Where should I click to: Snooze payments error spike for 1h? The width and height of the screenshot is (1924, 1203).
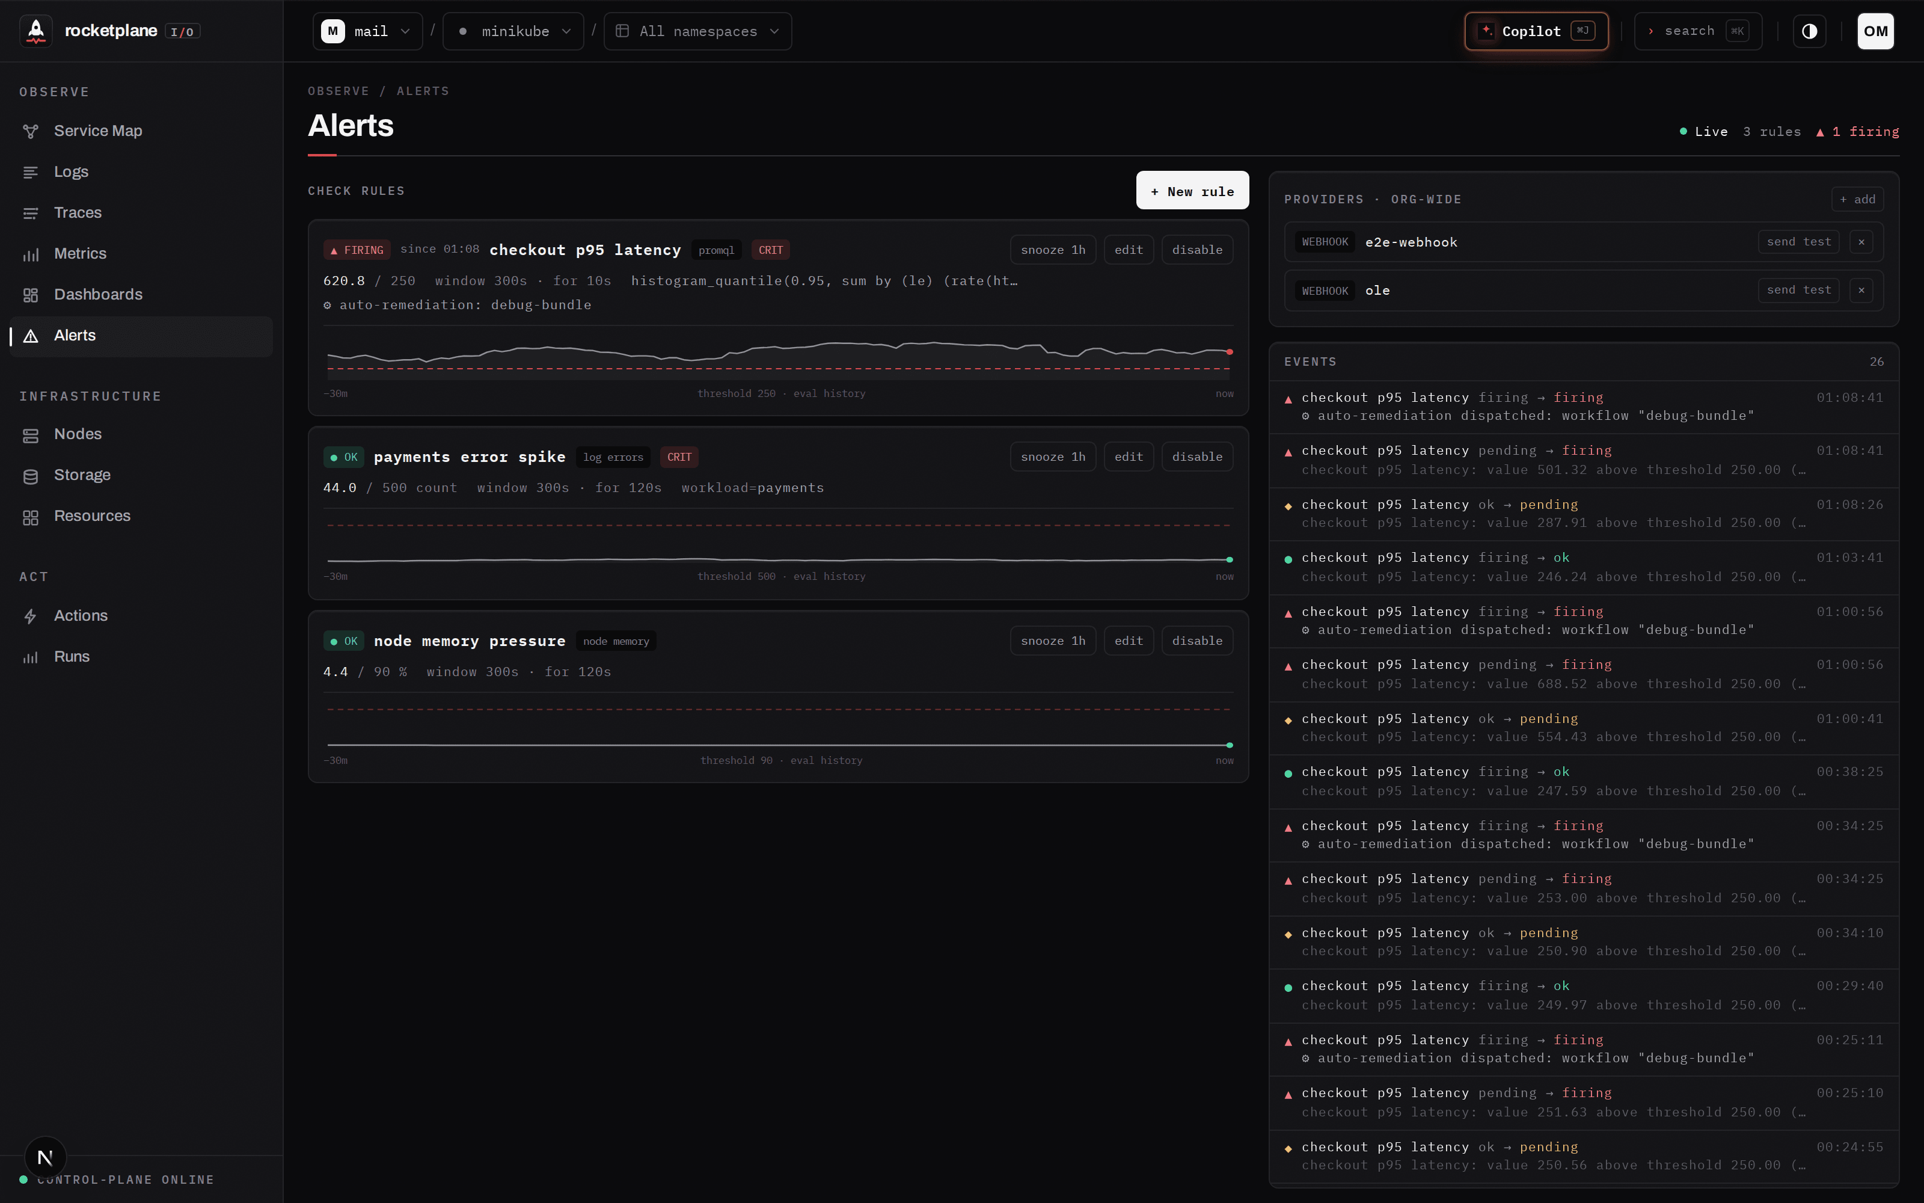point(1053,457)
